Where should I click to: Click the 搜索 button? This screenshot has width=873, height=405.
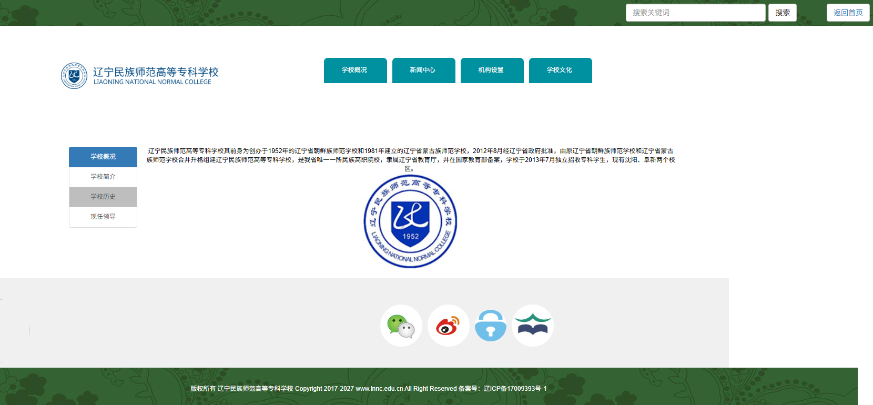(x=783, y=13)
